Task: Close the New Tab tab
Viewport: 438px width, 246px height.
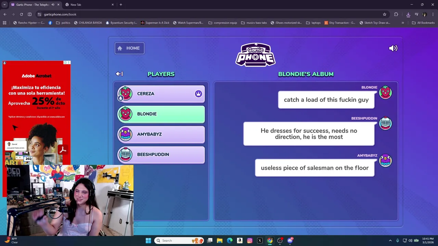Action: [x=113, y=5]
